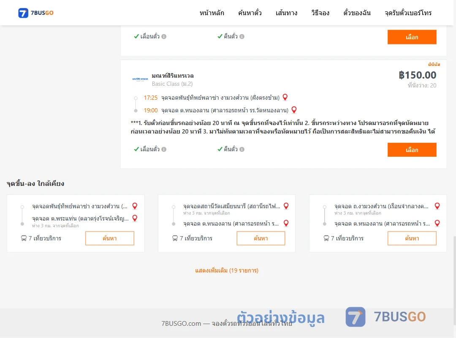
Task: Click เลือก button for the ฿150.00 trip
Action: [412, 150]
